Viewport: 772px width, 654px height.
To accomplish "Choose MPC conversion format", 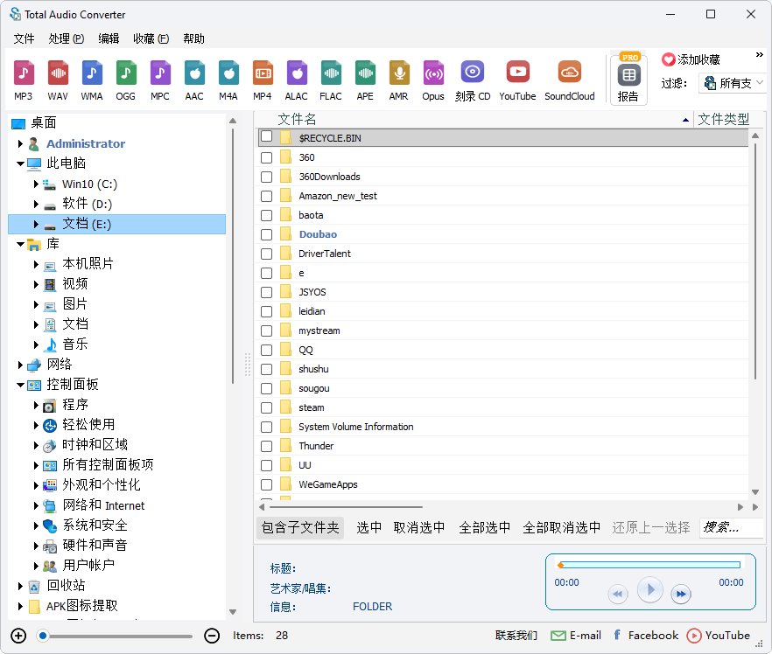I will pyautogui.click(x=160, y=80).
